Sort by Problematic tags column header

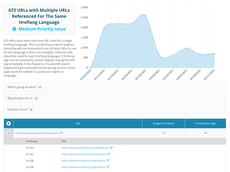coord(205,123)
